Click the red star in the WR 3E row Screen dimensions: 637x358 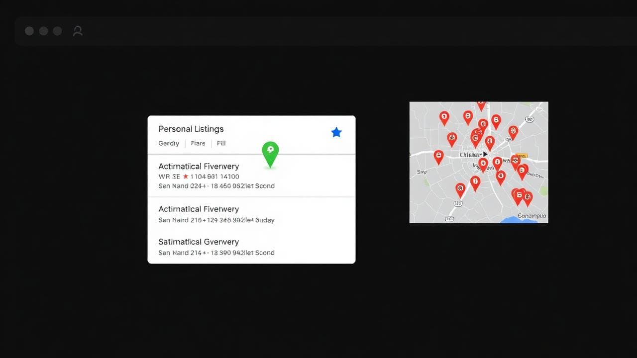point(186,177)
